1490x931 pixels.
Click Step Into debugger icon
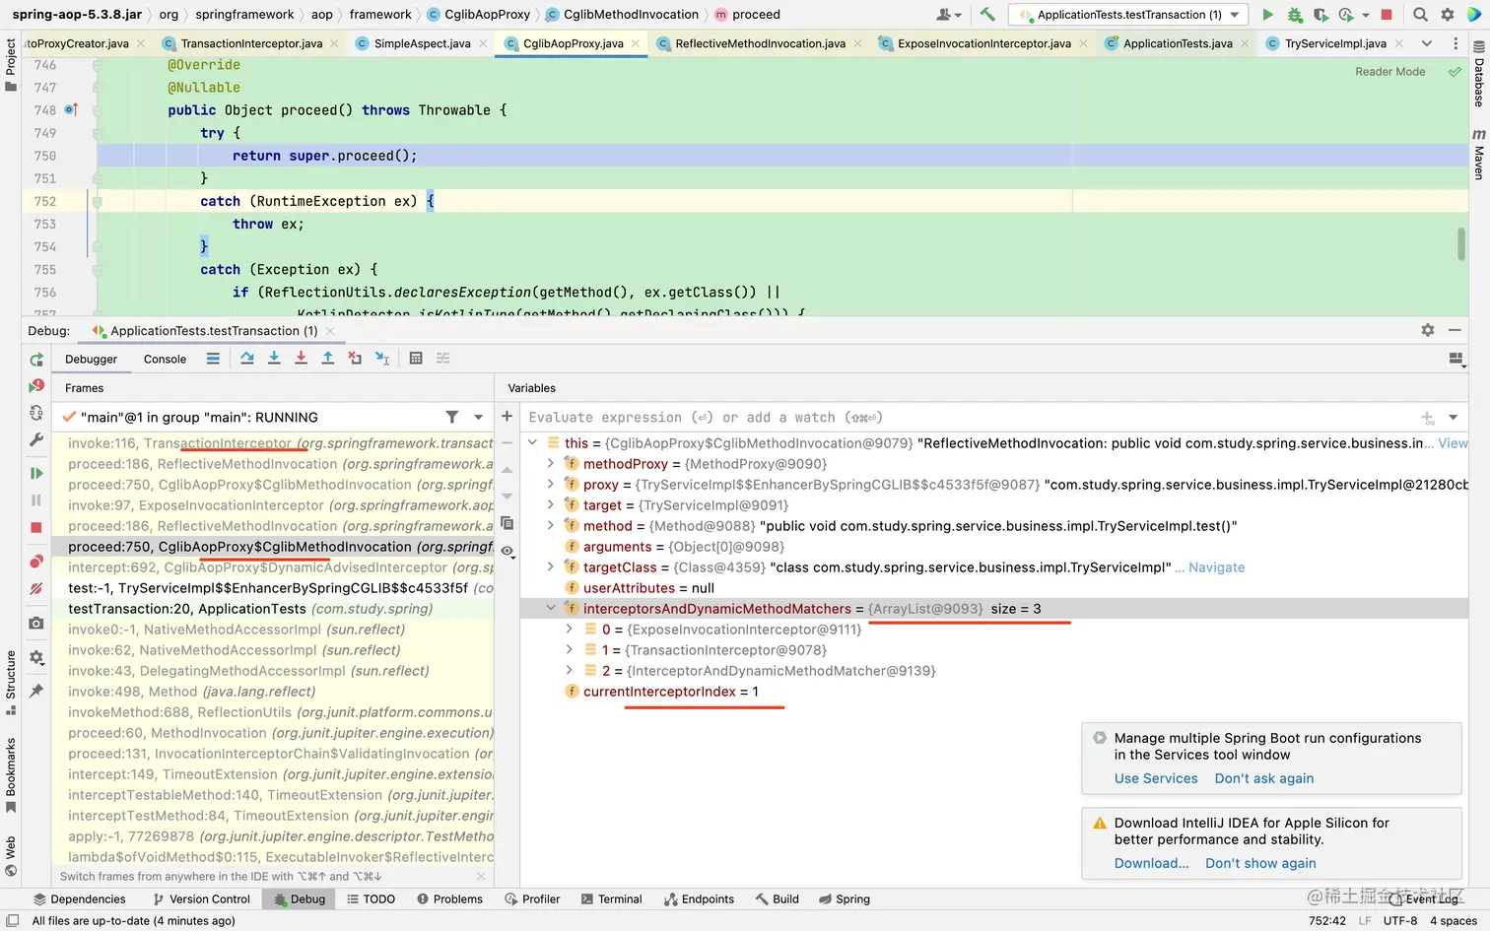274,359
